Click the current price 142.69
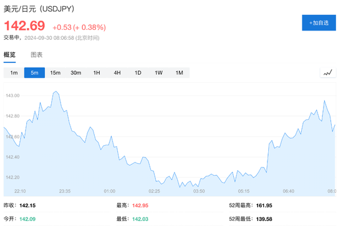 (x=24, y=26)
